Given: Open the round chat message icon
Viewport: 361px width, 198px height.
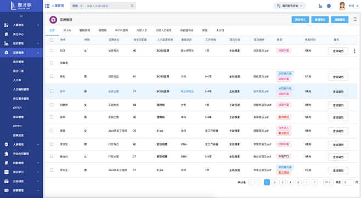Looking at the screenshot, I should (x=329, y=6).
